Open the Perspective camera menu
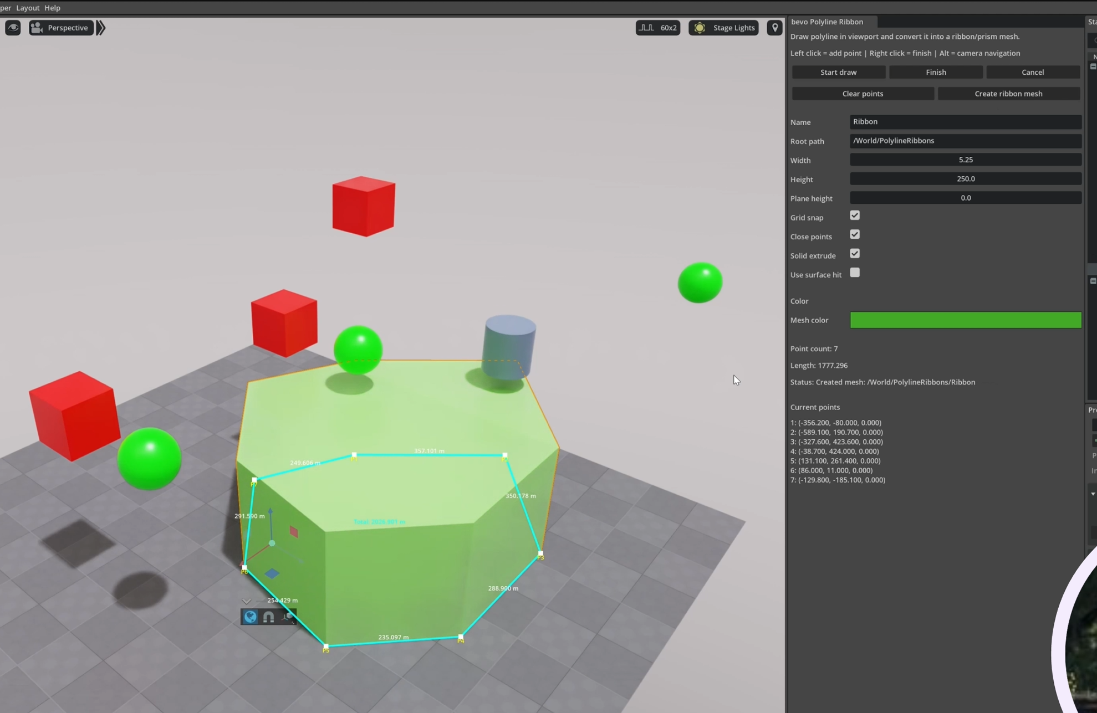1097x713 pixels. click(61, 28)
